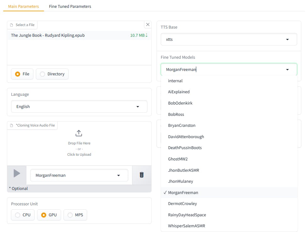The height and width of the screenshot is (232, 306).
Task: Choose BobRoss fine tuned model
Action: tap(176, 114)
